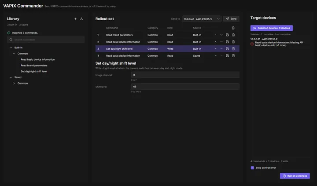This screenshot has width=317, height=186.
Task: Click Run on 3 devices
Action: point(295,176)
